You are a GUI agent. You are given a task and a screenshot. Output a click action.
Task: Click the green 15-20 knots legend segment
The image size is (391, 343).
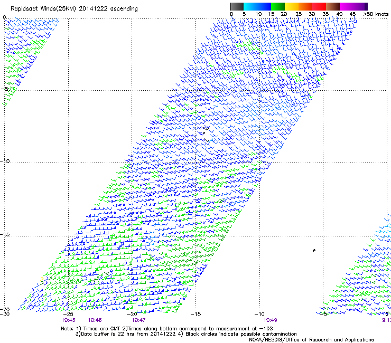[x=278, y=6]
